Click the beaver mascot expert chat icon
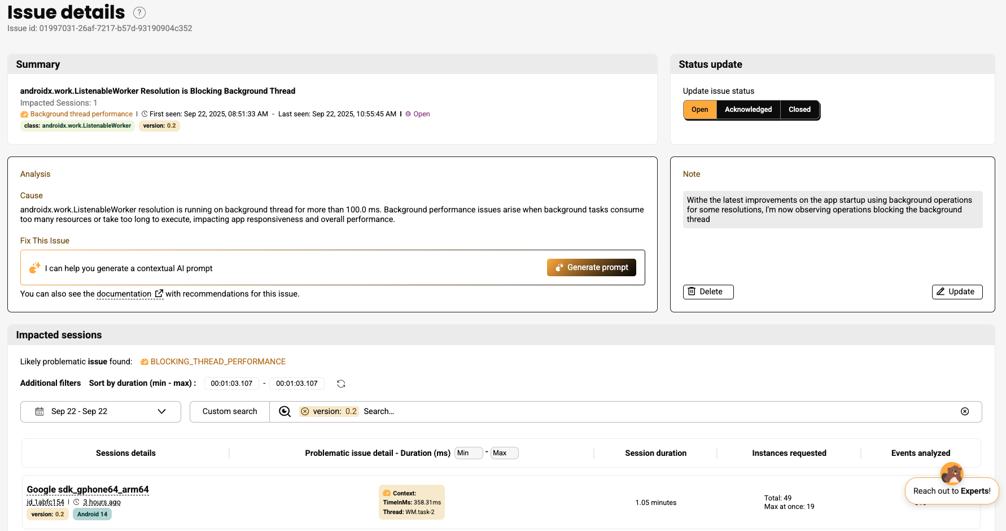The width and height of the screenshot is (1006, 531). [x=952, y=473]
